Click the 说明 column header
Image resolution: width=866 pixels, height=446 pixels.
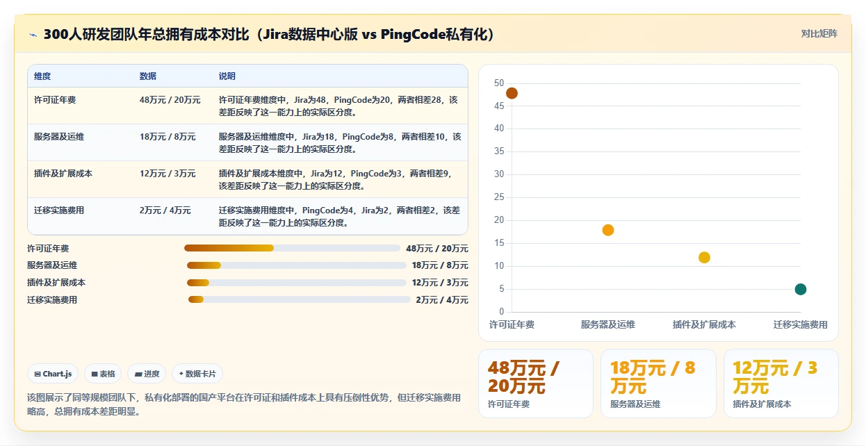227,76
